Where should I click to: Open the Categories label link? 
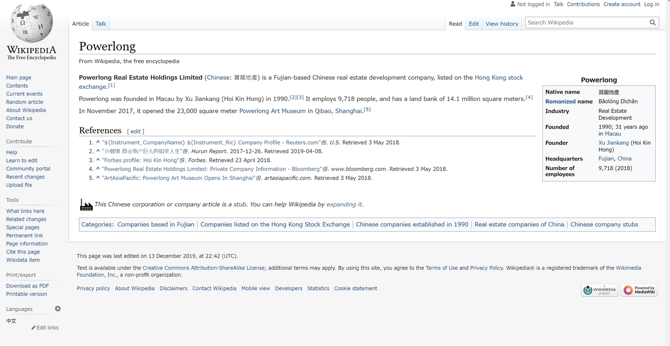point(96,224)
